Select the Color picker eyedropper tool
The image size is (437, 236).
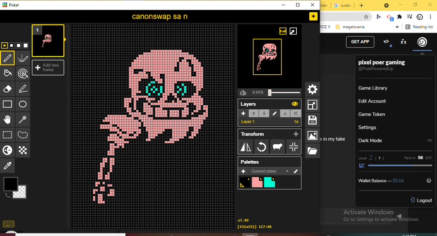point(7,166)
